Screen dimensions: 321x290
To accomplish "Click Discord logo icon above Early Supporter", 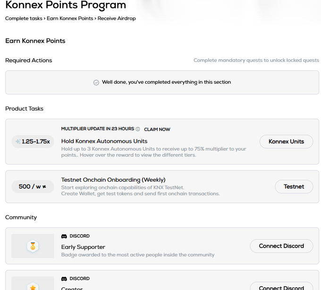I will (x=64, y=236).
